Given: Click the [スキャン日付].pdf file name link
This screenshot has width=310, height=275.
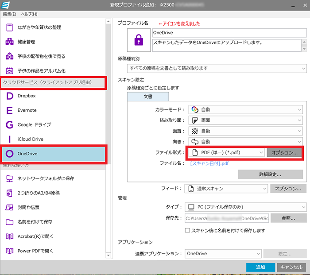Looking at the screenshot, I should (209, 163).
